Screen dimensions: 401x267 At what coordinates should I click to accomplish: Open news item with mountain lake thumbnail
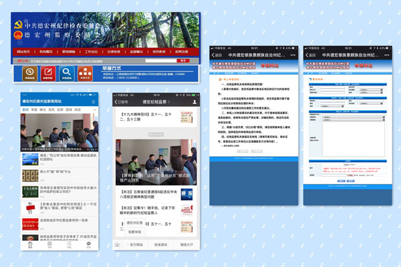[59, 160]
